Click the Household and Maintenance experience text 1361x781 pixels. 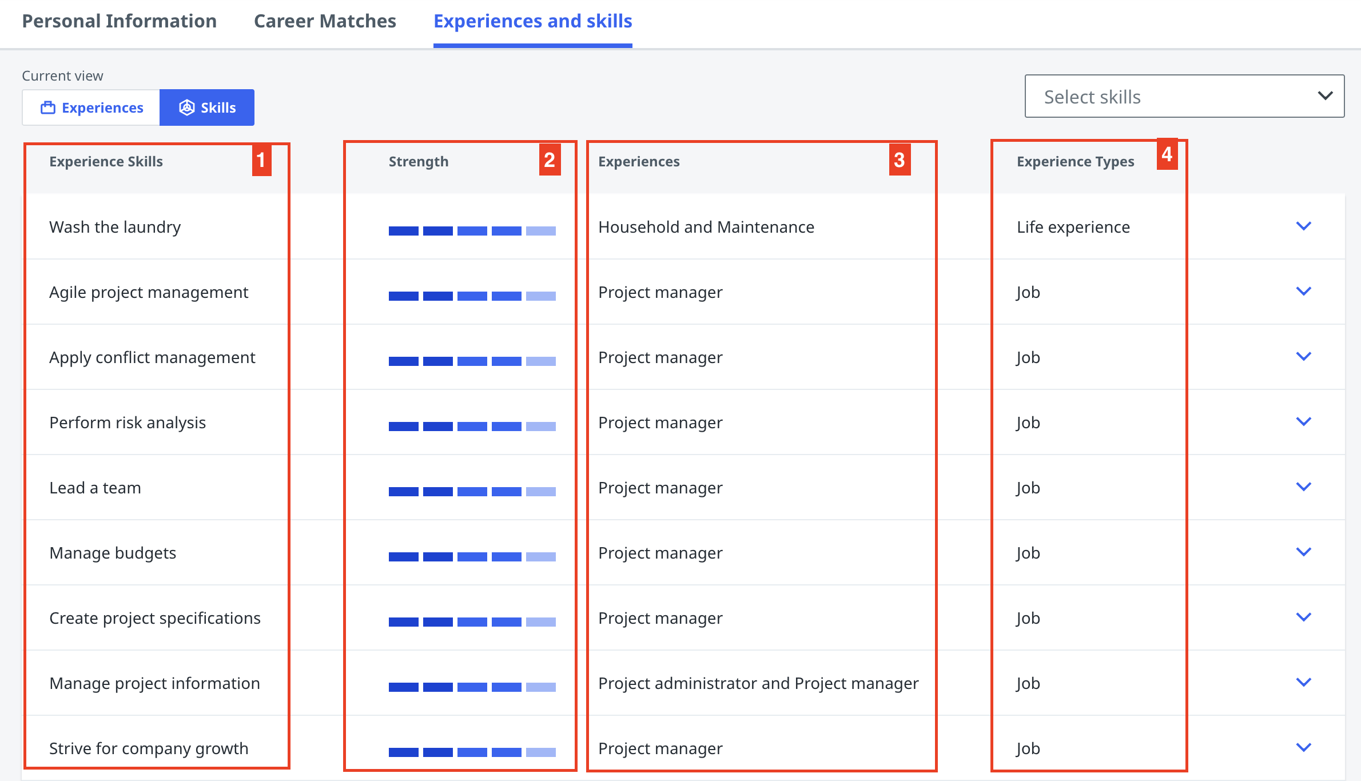706,227
